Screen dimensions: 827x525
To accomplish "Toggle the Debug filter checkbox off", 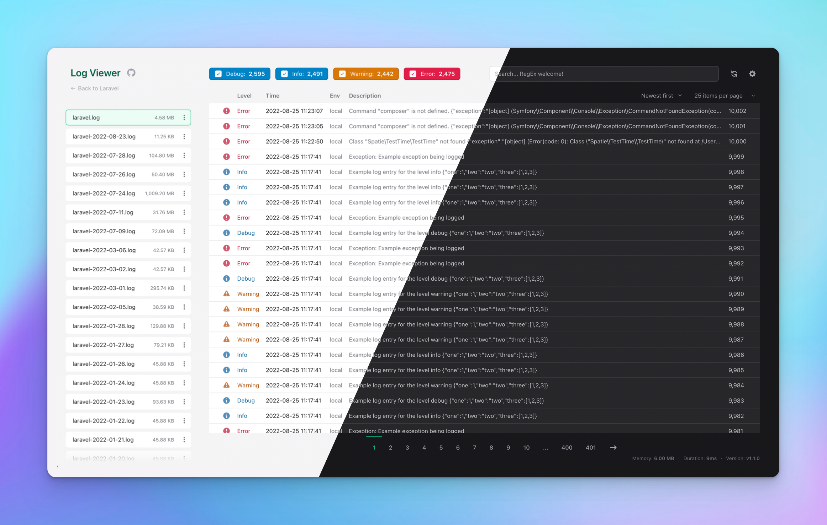I will (x=218, y=74).
